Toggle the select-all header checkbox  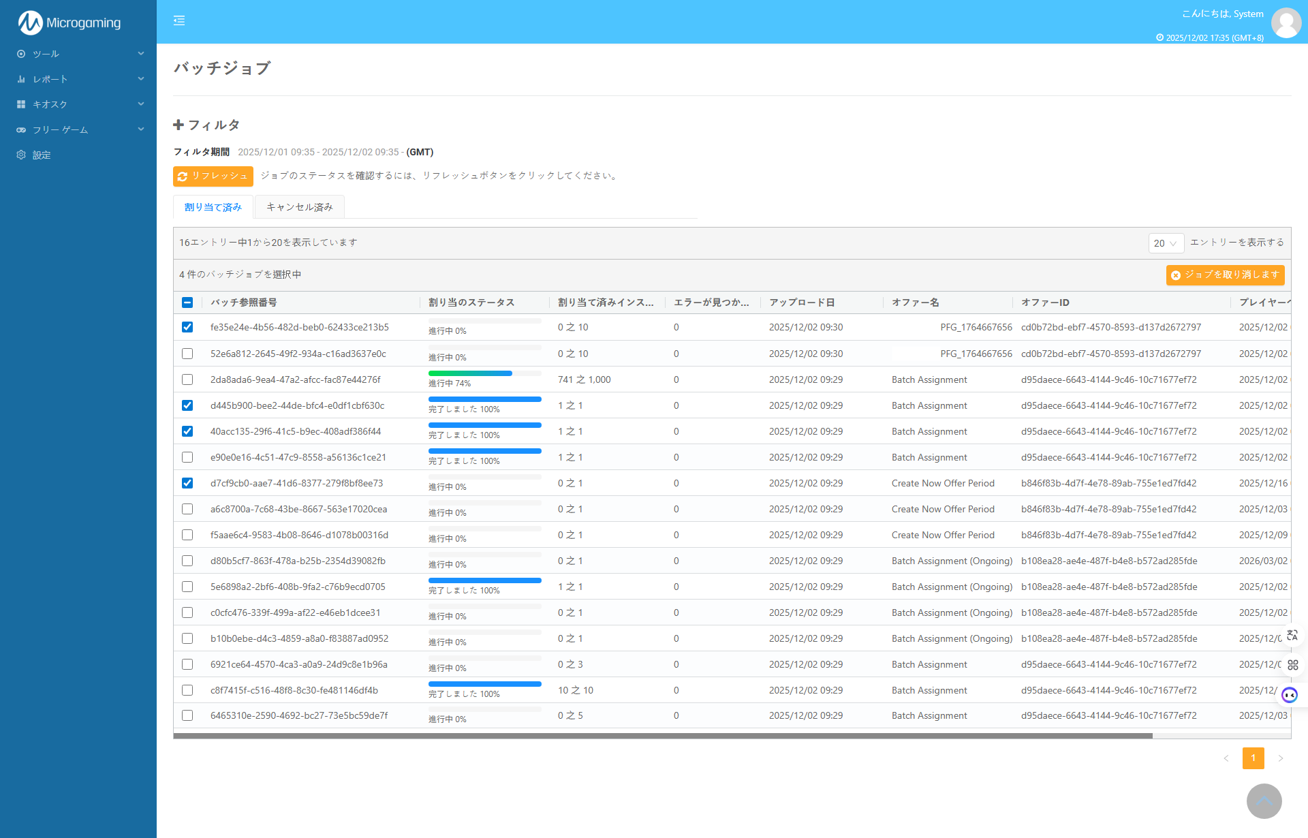click(x=187, y=302)
